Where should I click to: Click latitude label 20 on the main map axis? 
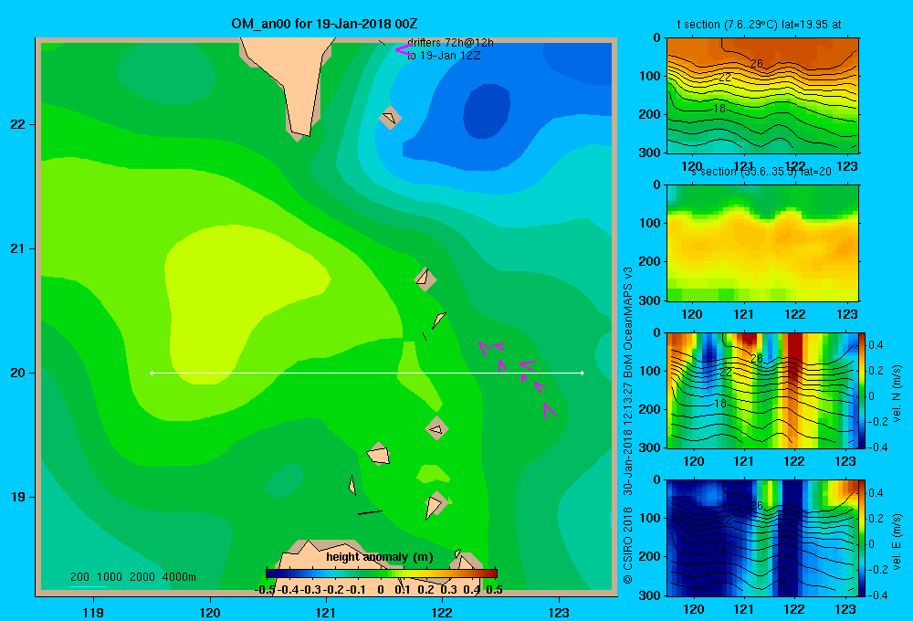pos(18,373)
